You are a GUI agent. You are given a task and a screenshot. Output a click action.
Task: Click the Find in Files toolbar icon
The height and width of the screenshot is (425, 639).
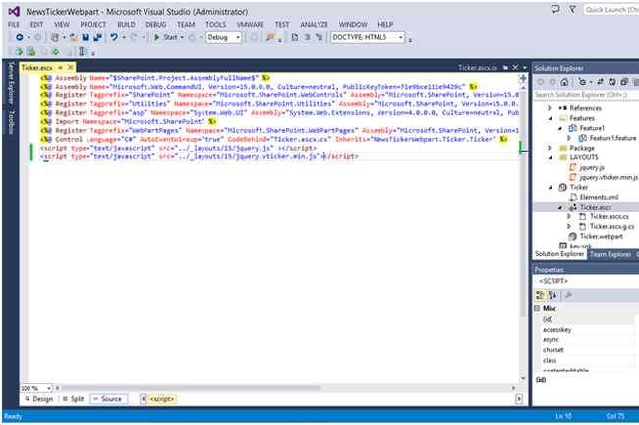(x=270, y=37)
